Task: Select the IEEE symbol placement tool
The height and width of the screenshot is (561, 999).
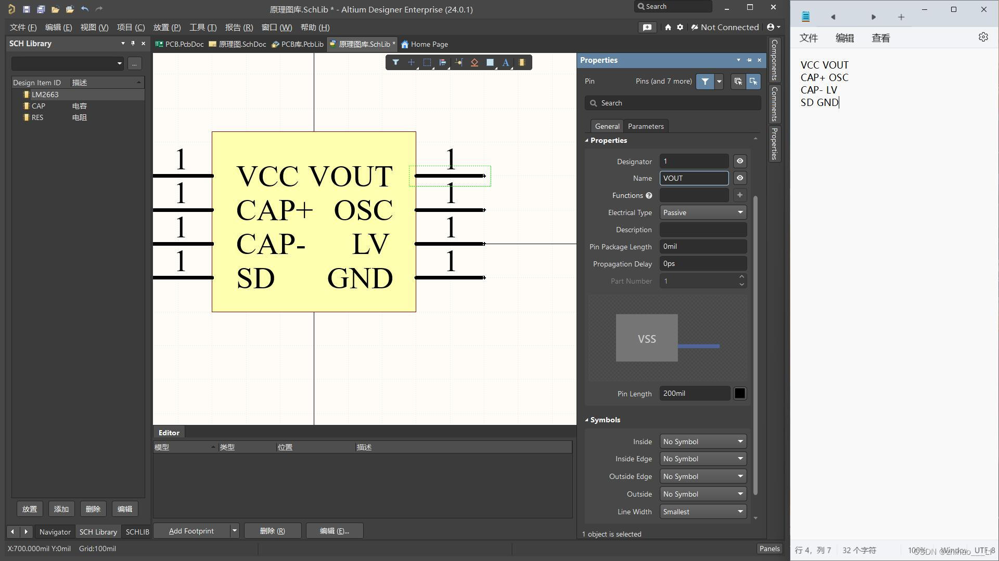Action: [x=474, y=62]
